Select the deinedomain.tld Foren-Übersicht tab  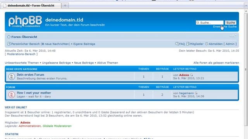[31, 5]
